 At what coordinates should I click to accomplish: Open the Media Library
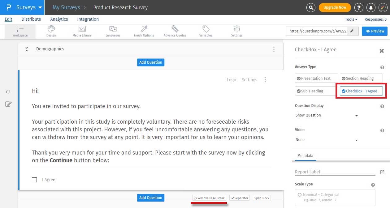coord(82,31)
